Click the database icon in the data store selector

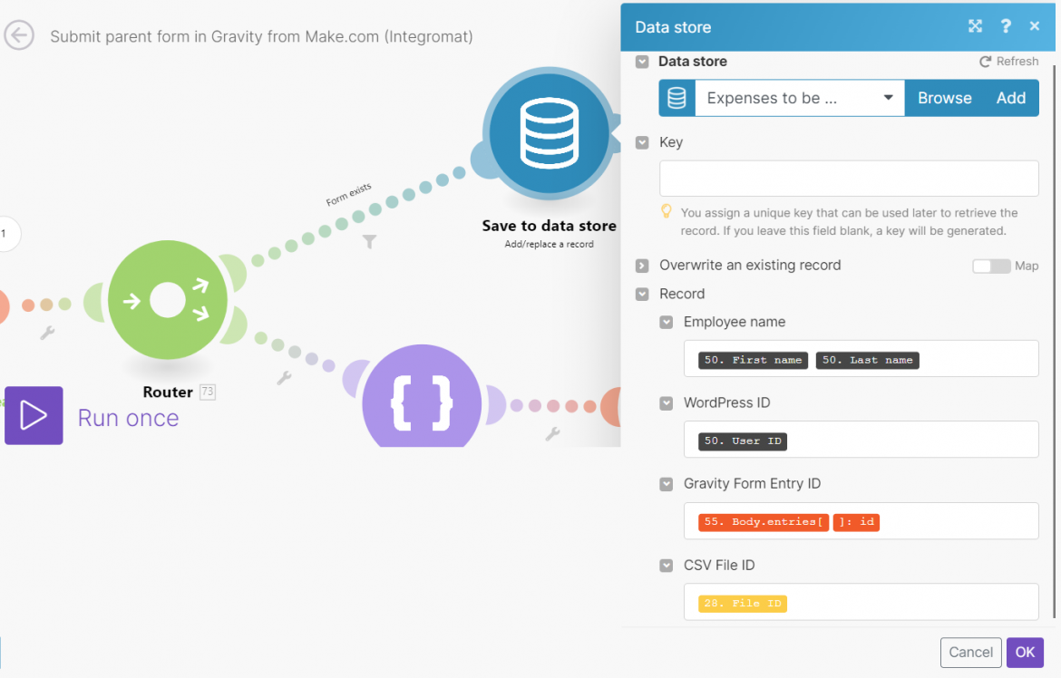[676, 98]
